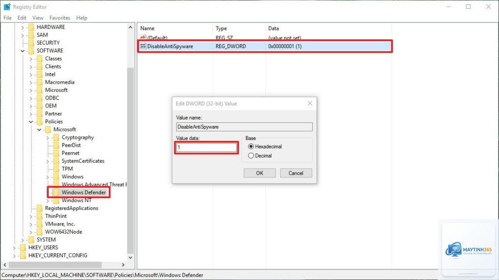Select the ODBC key folder icon
This screenshot has height=280, width=499.
[x=39, y=98]
